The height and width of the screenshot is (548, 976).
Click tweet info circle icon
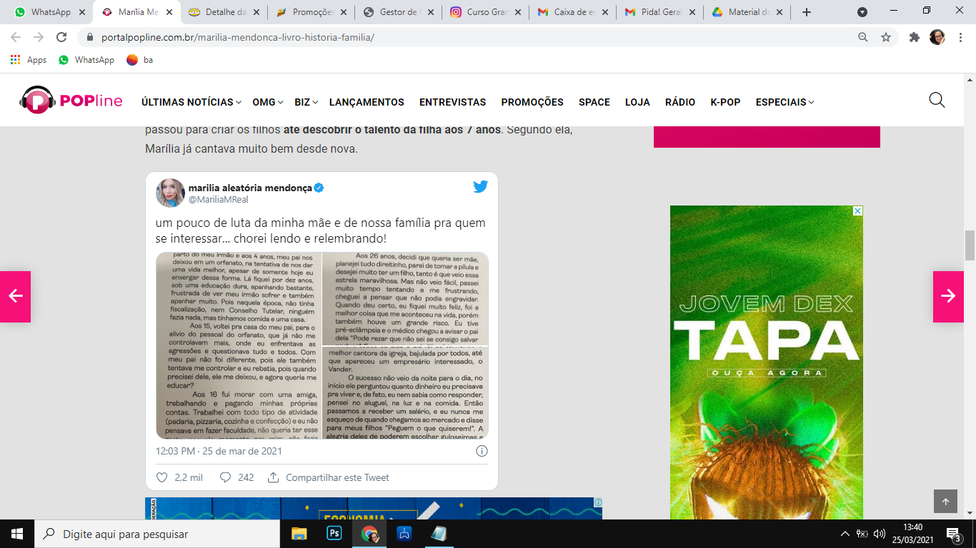[482, 451]
